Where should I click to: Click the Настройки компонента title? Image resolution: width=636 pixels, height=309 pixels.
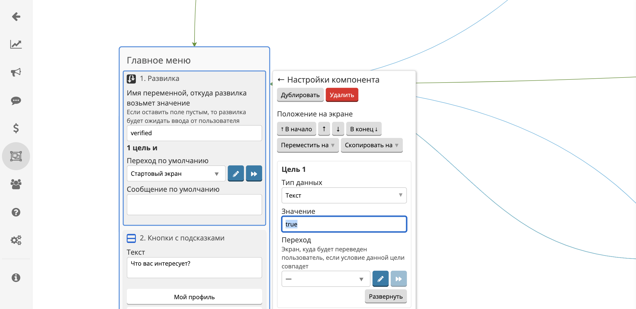333,80
